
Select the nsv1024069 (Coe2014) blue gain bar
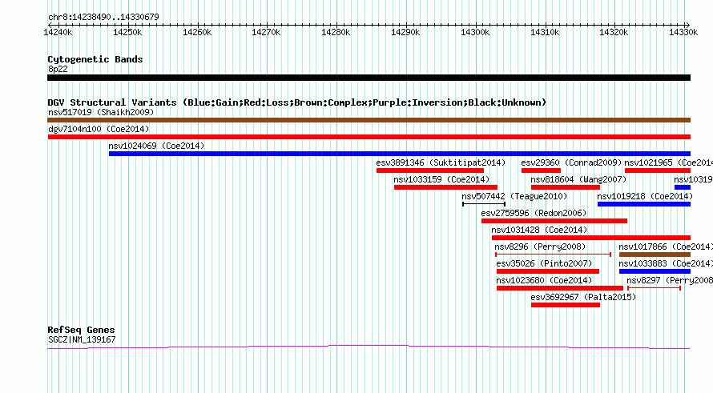click(x=400, y=154)
